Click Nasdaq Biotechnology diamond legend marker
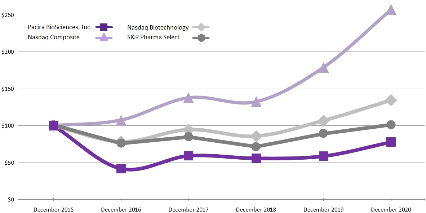This screenshot has height=213, width=426. pos(201,27)
